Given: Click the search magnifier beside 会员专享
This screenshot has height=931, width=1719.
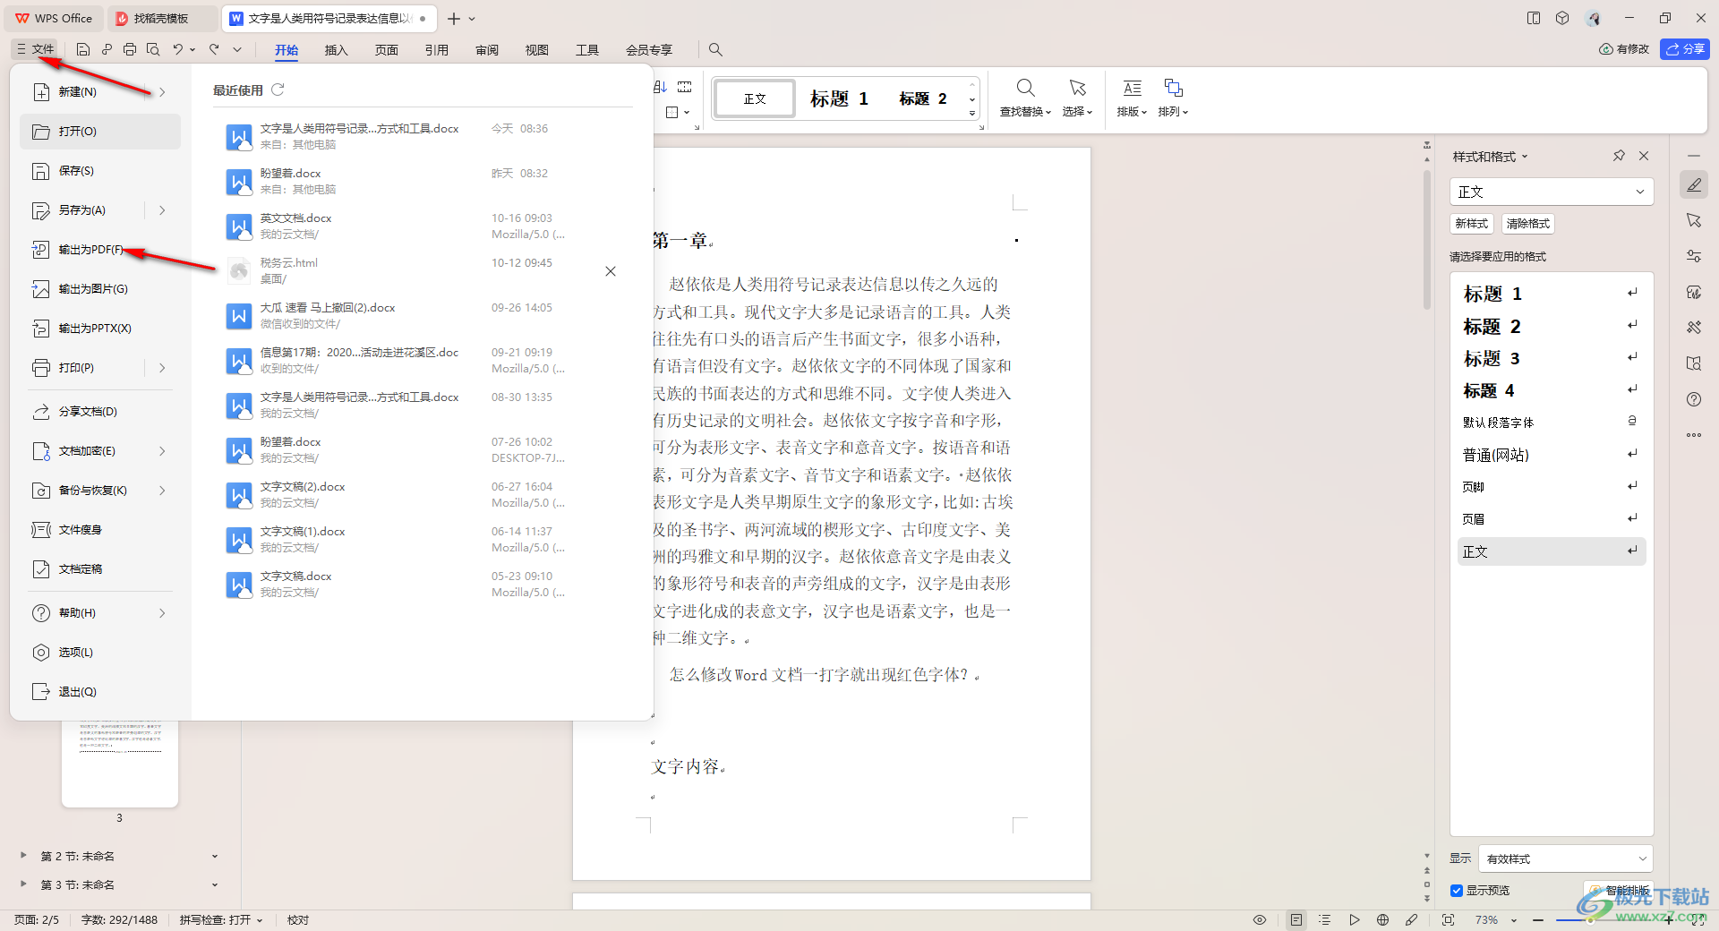Looking at the screenshot, I should tap(715, 50).
